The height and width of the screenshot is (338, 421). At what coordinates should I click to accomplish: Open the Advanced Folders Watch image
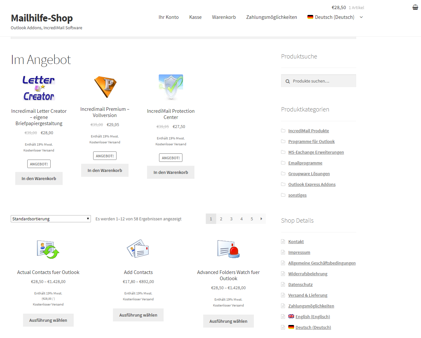pos(229,249)
